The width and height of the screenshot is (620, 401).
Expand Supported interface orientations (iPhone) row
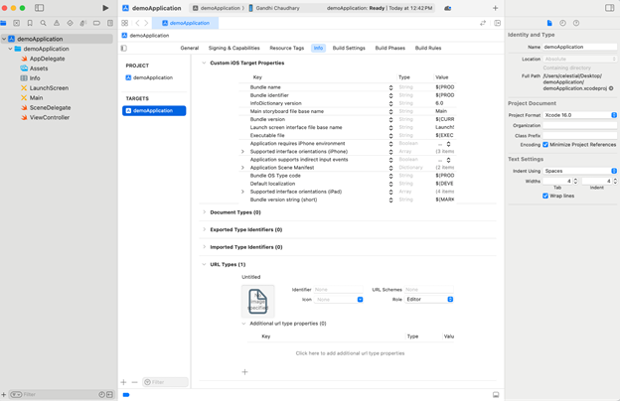(242, 152)
